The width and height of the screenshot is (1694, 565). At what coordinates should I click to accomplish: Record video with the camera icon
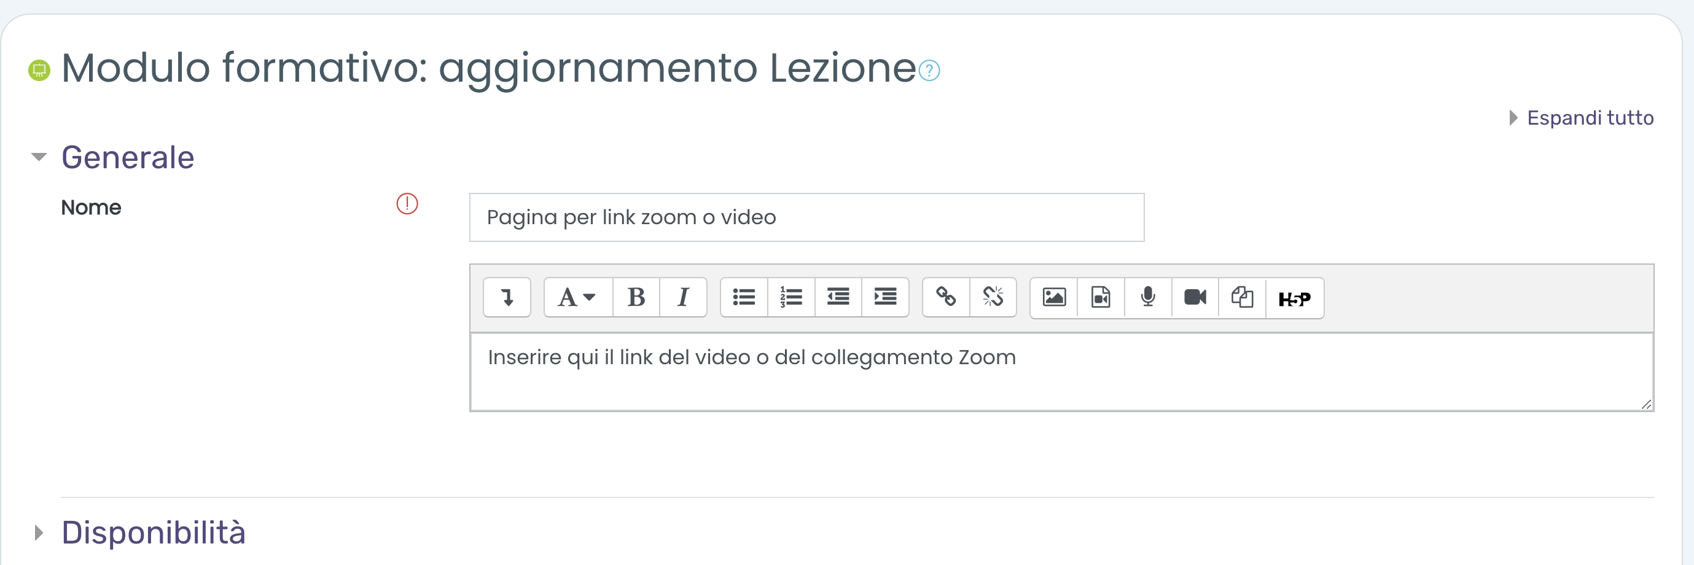point(1195,297)
